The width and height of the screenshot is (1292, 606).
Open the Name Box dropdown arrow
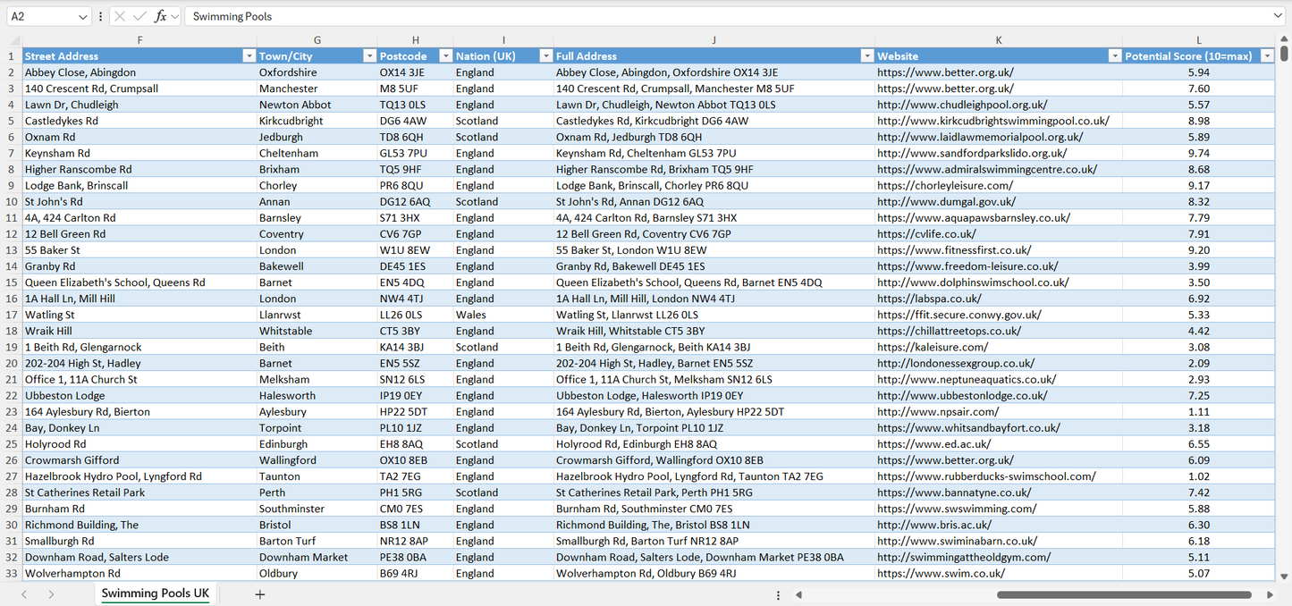83,16
